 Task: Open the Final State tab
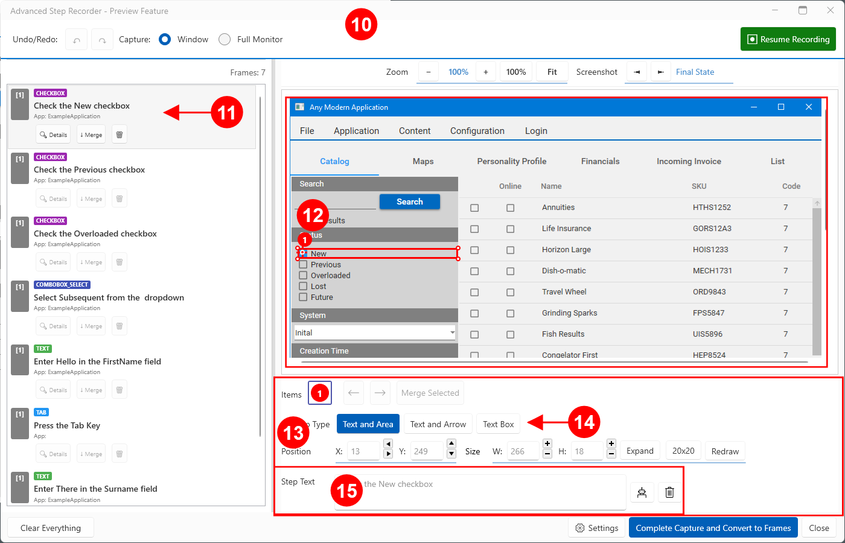[x=695, y=72]
